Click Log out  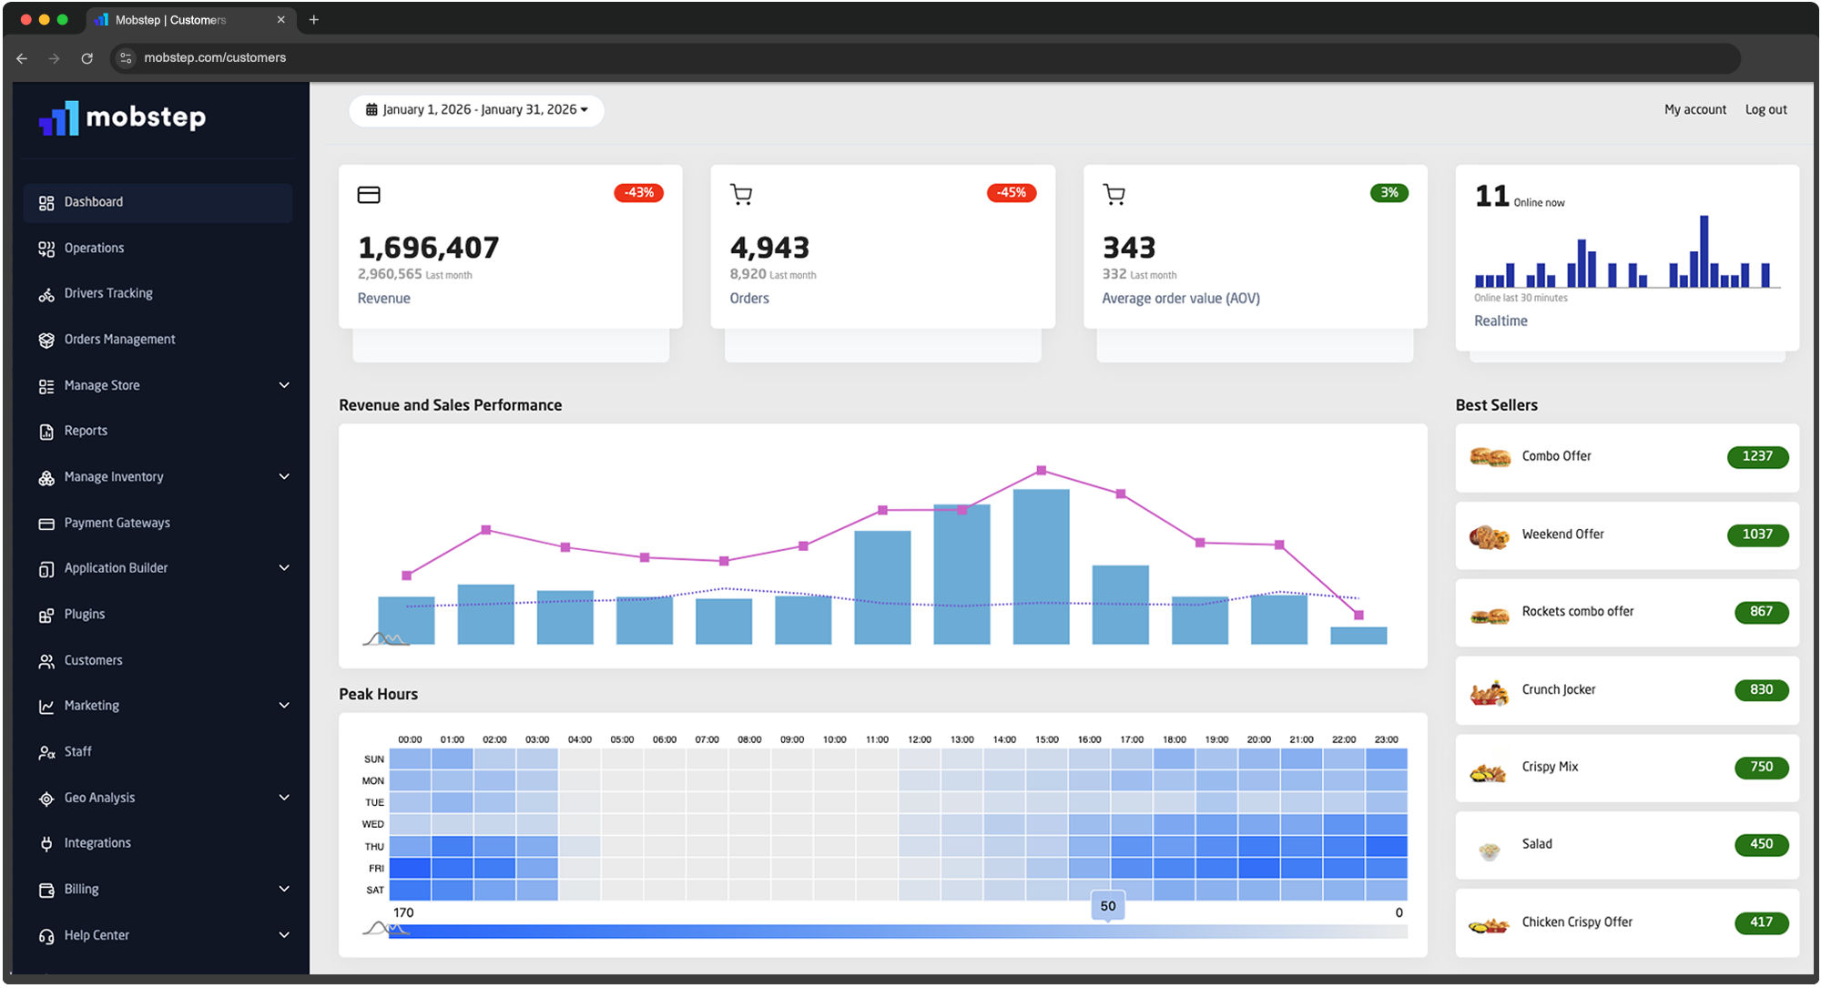point(1765,109)
